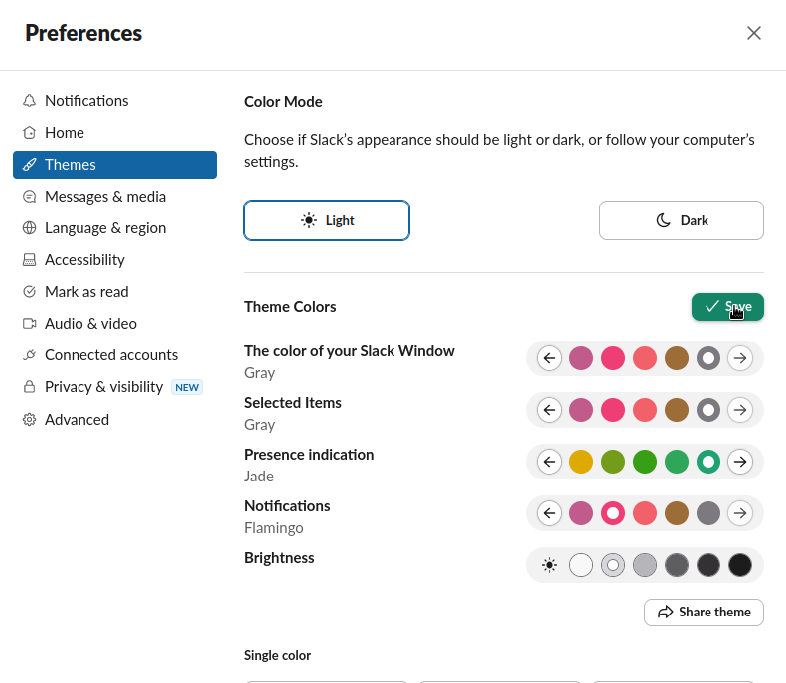Open Mark as read settings
The image size is (786, 683).
115,292
